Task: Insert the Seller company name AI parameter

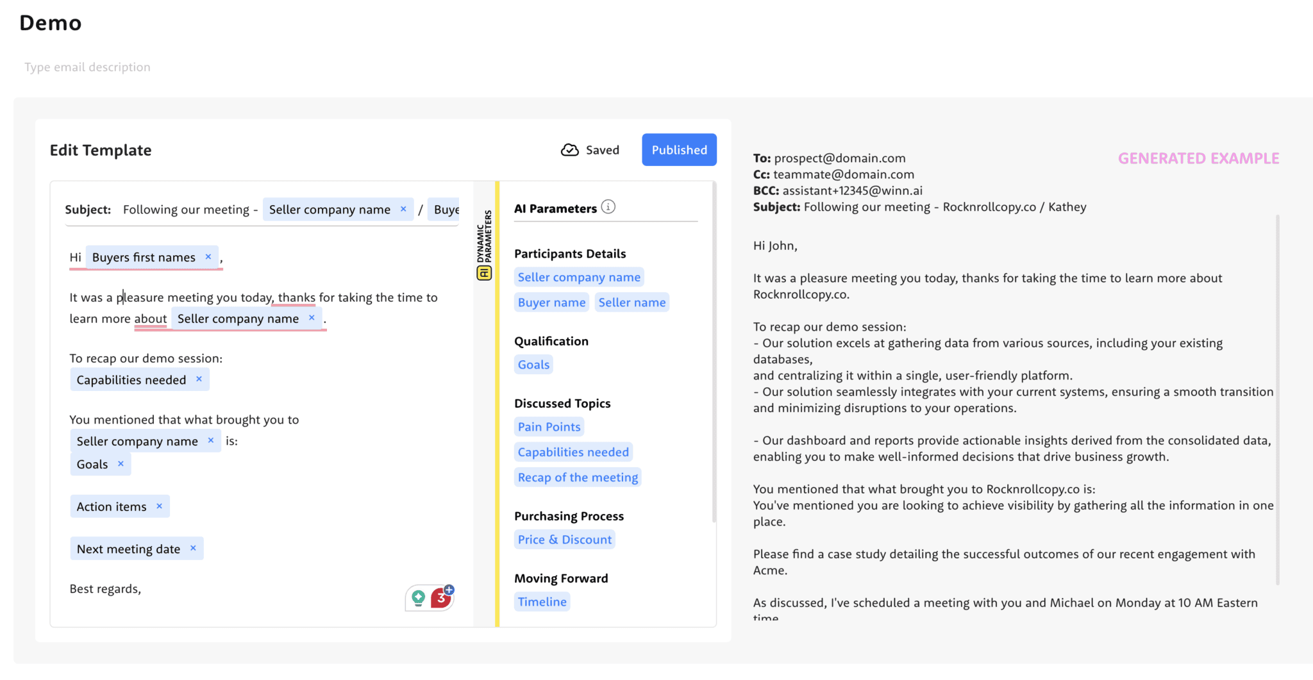Action: point(579,278)
